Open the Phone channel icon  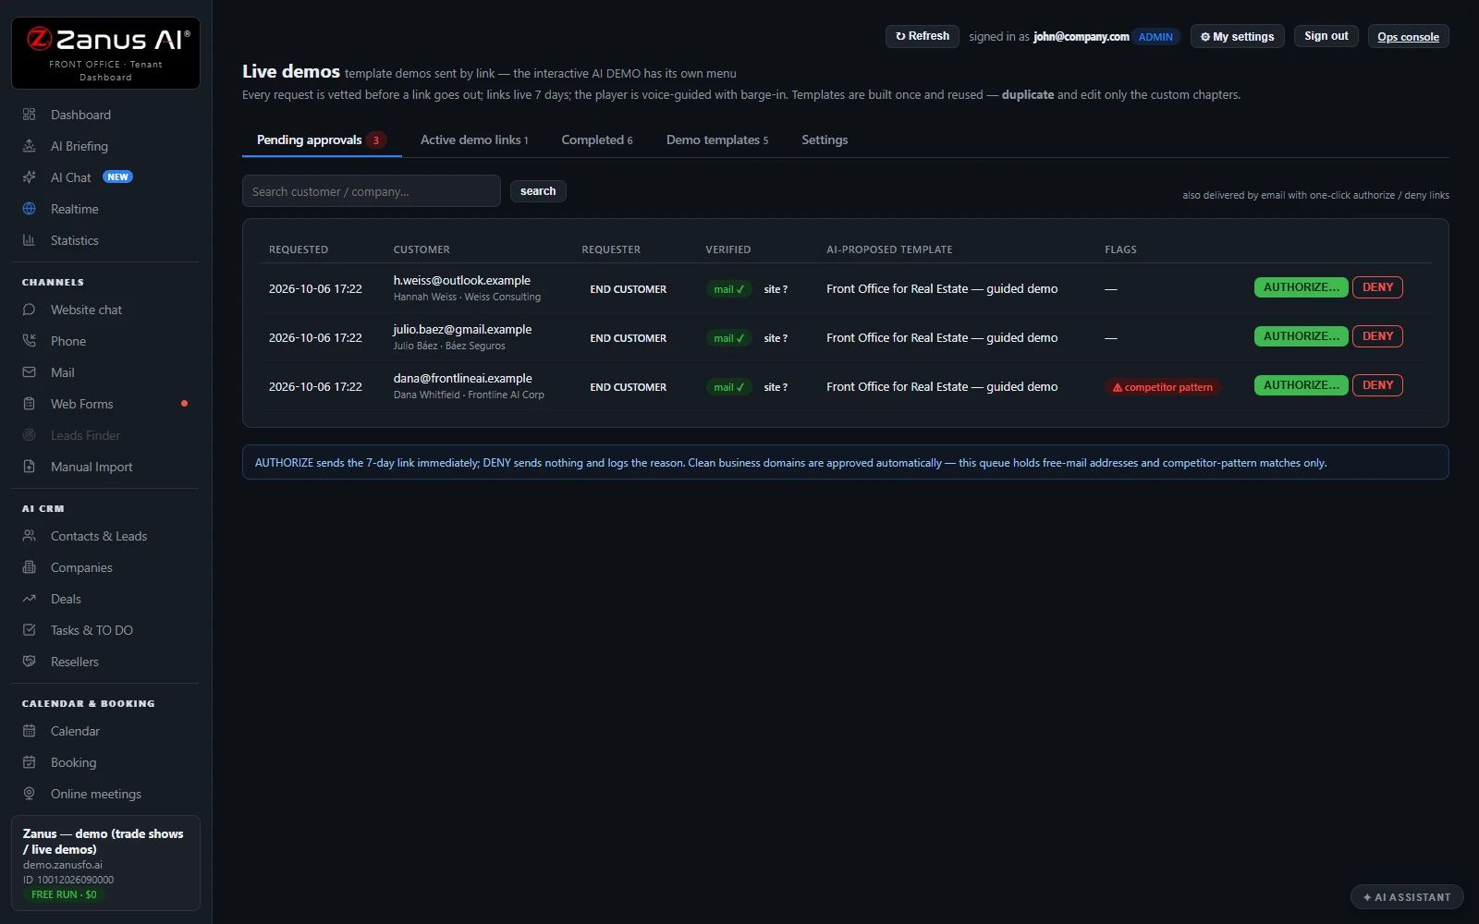coord(29,341)
